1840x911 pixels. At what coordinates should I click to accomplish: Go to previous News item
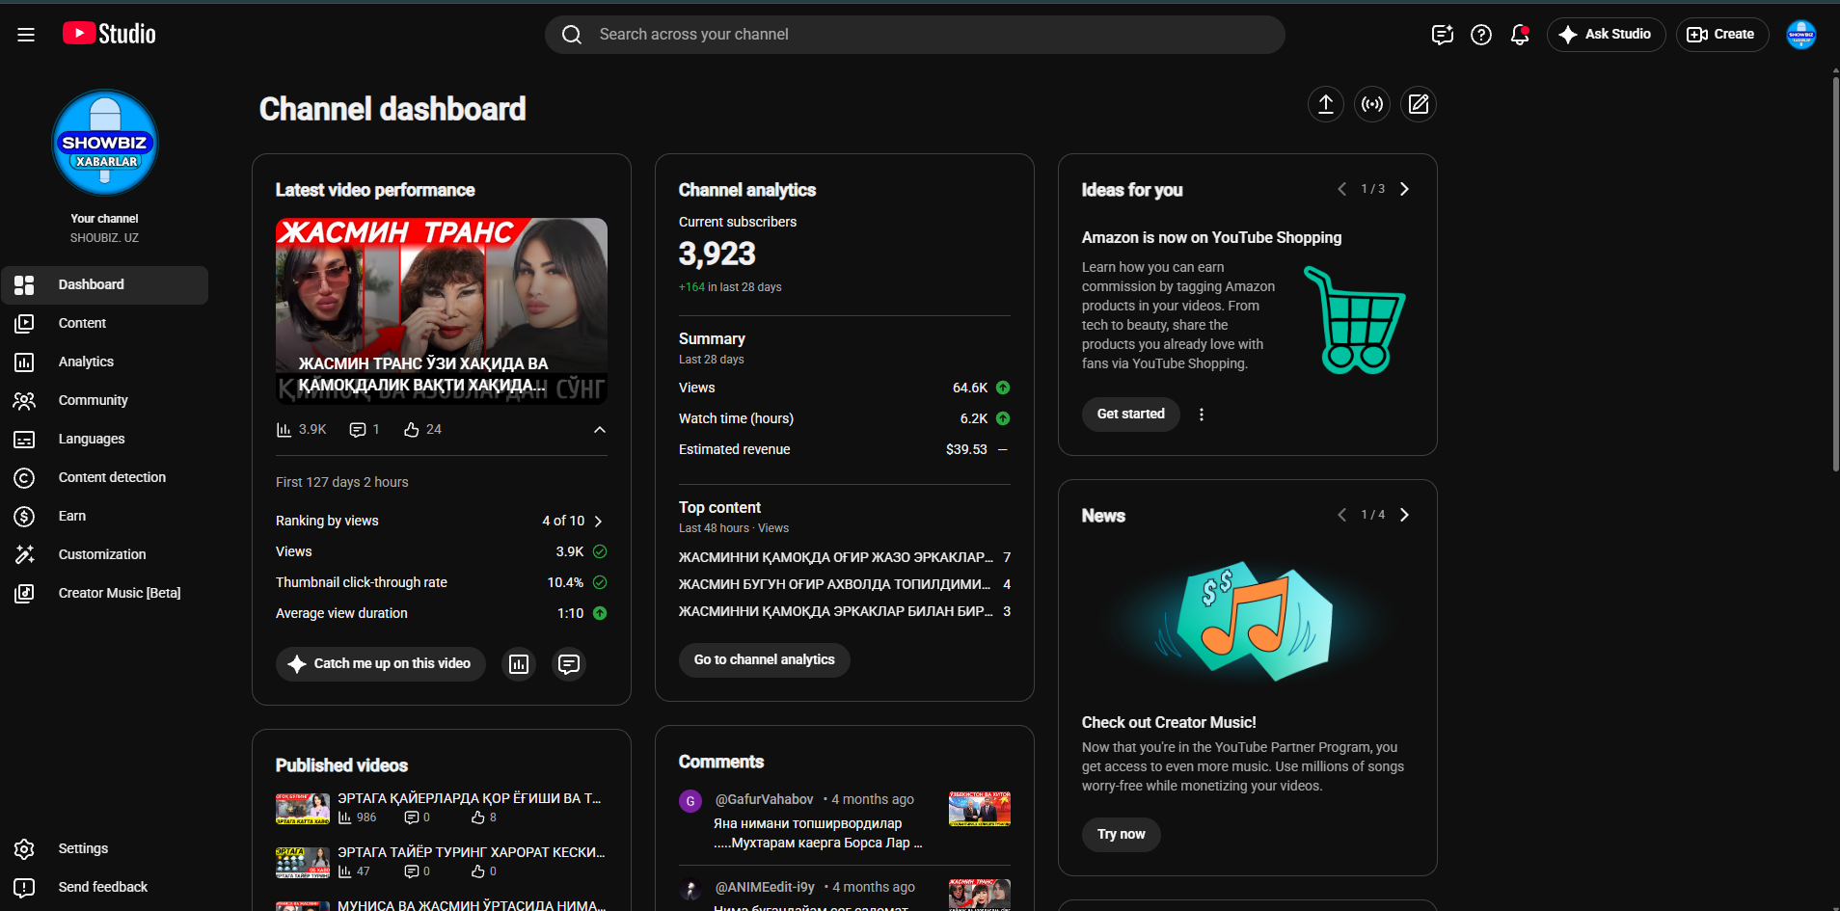(1341, 515)
